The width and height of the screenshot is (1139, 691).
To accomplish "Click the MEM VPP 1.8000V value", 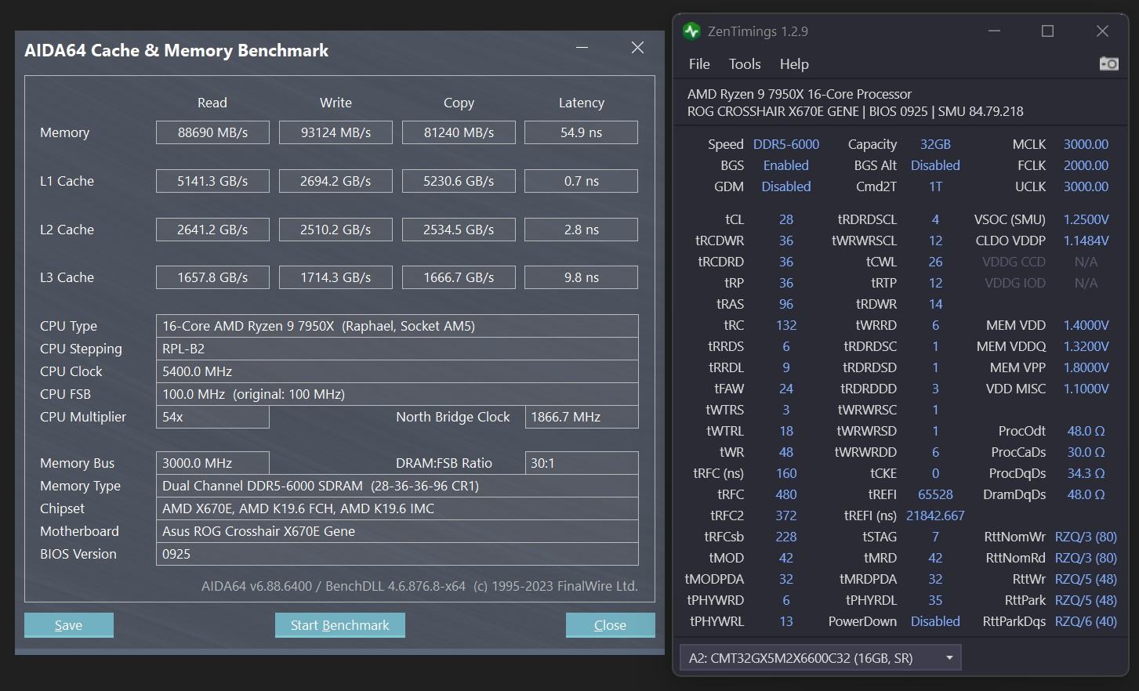I will [1086, 367].
